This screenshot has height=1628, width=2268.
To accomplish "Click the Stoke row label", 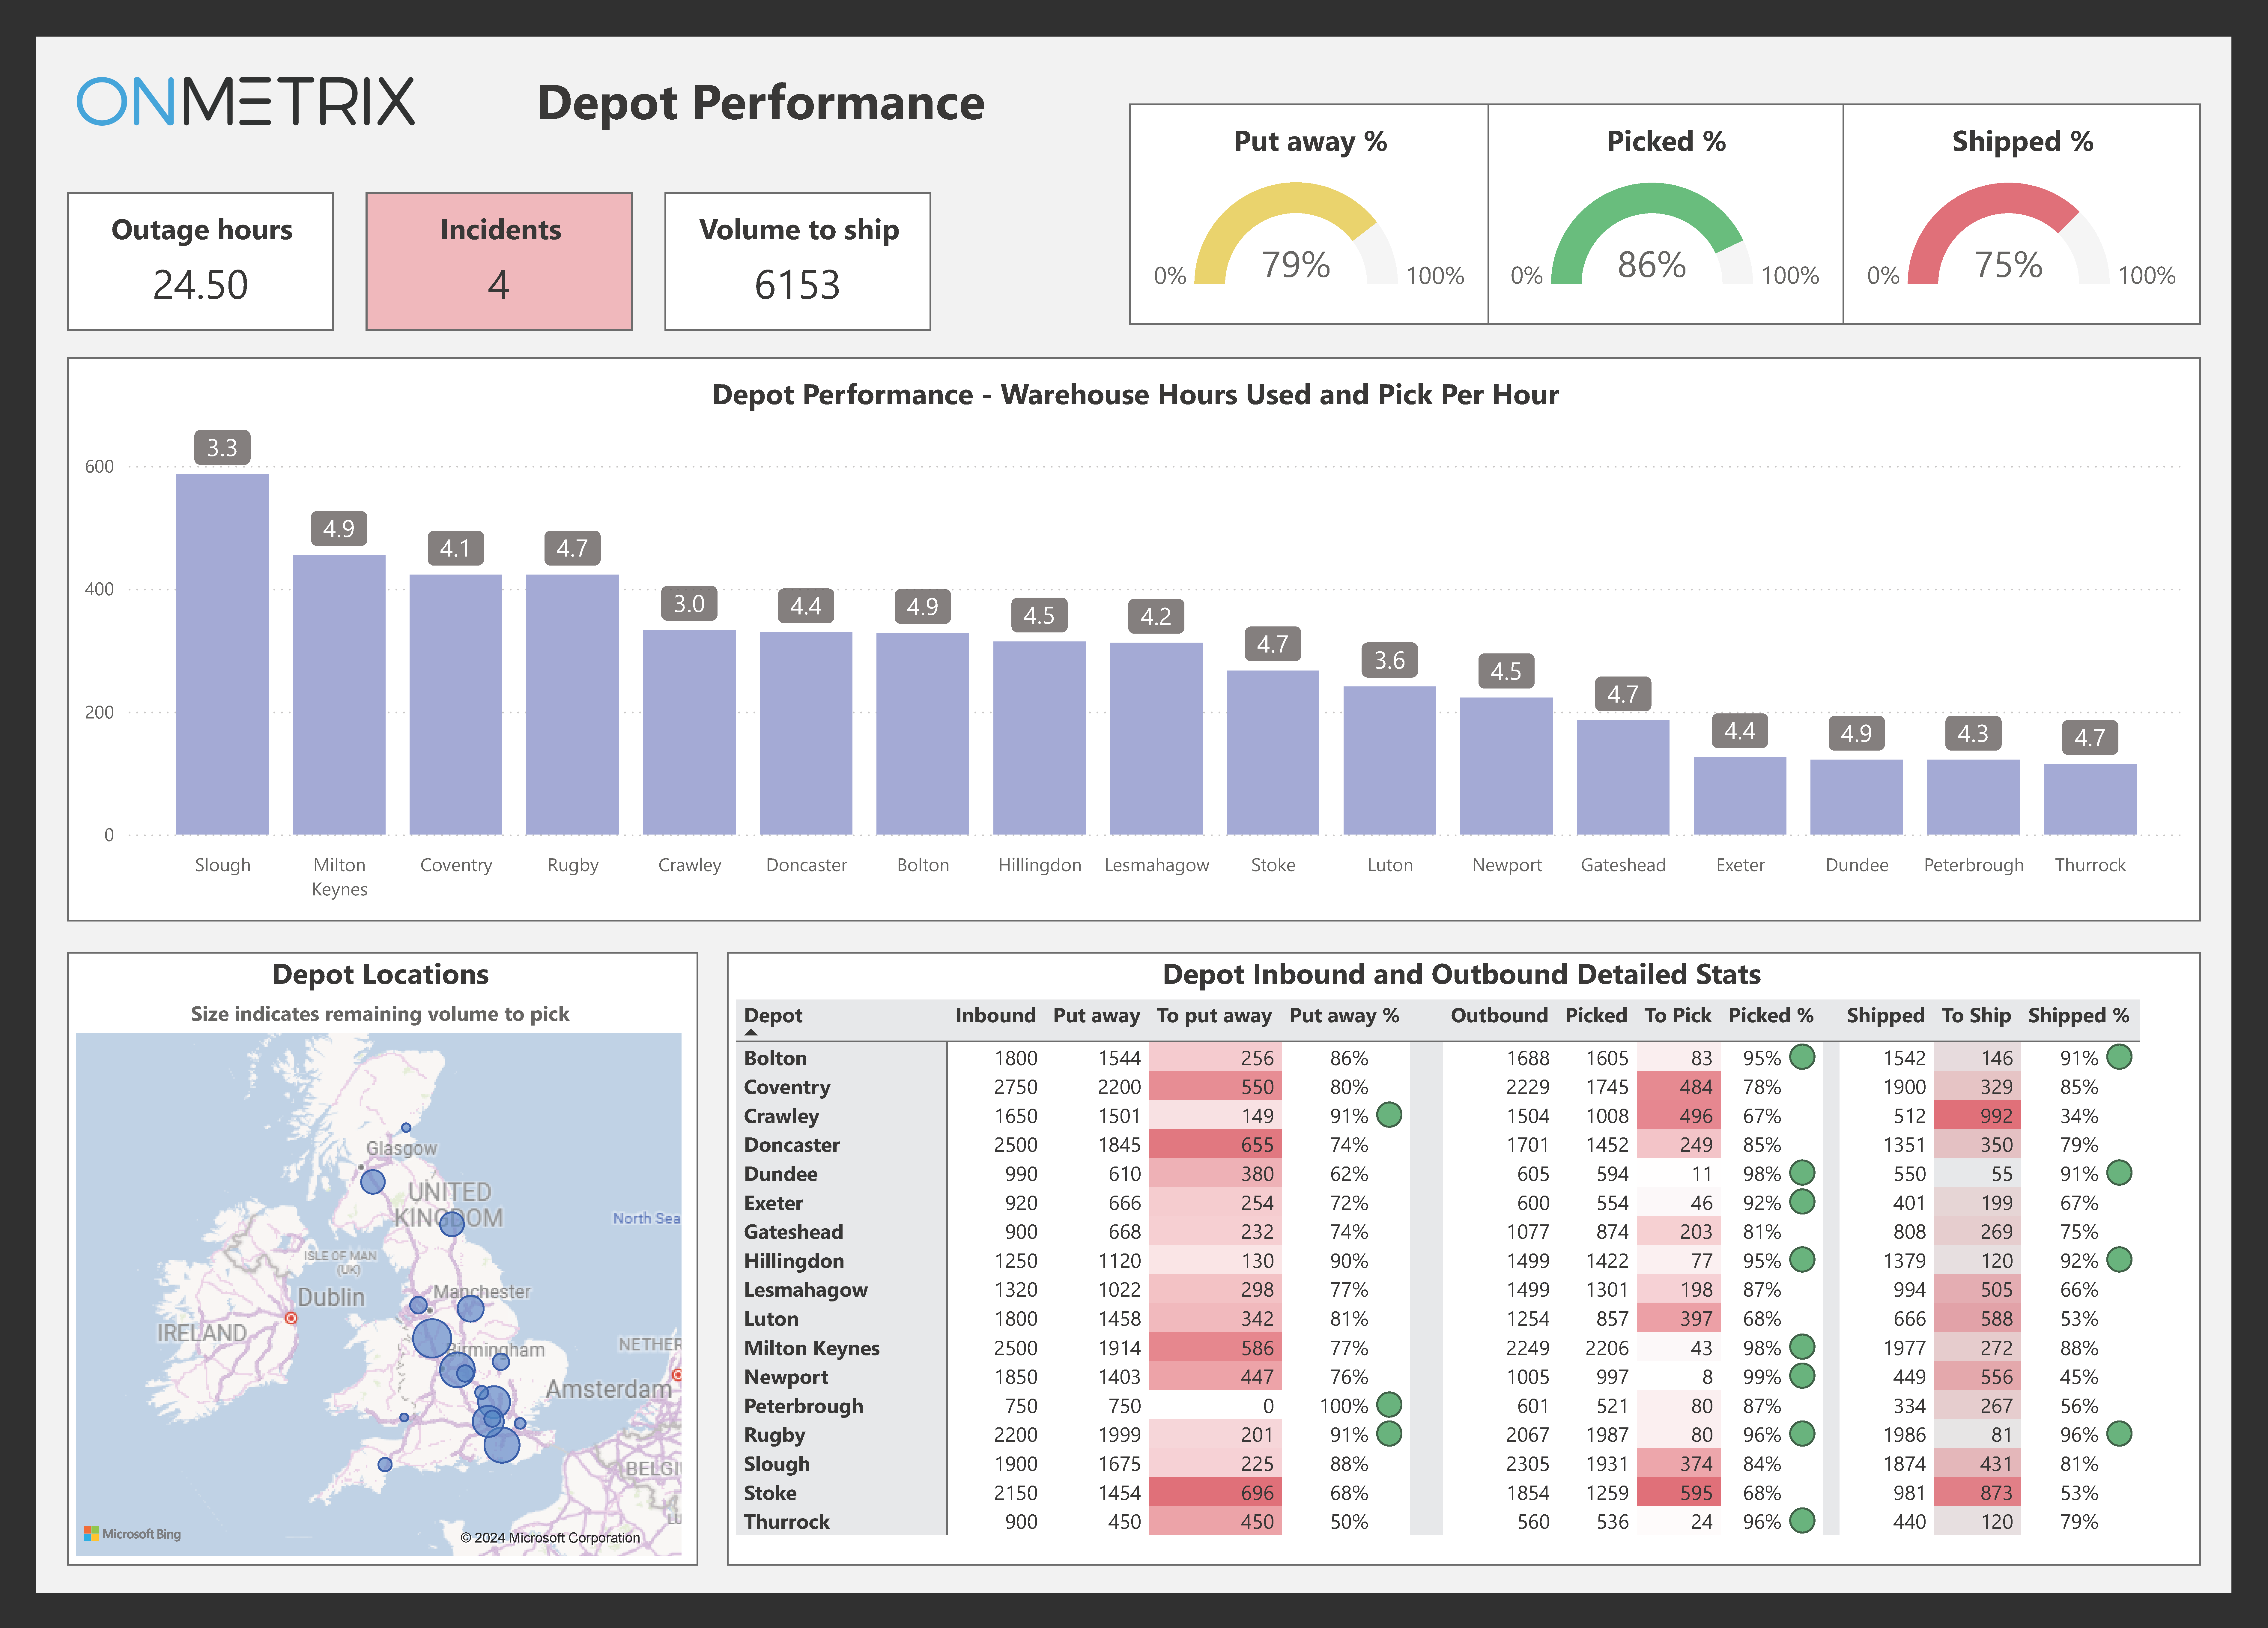I will pyautogui.click(x=770, y=1493).
